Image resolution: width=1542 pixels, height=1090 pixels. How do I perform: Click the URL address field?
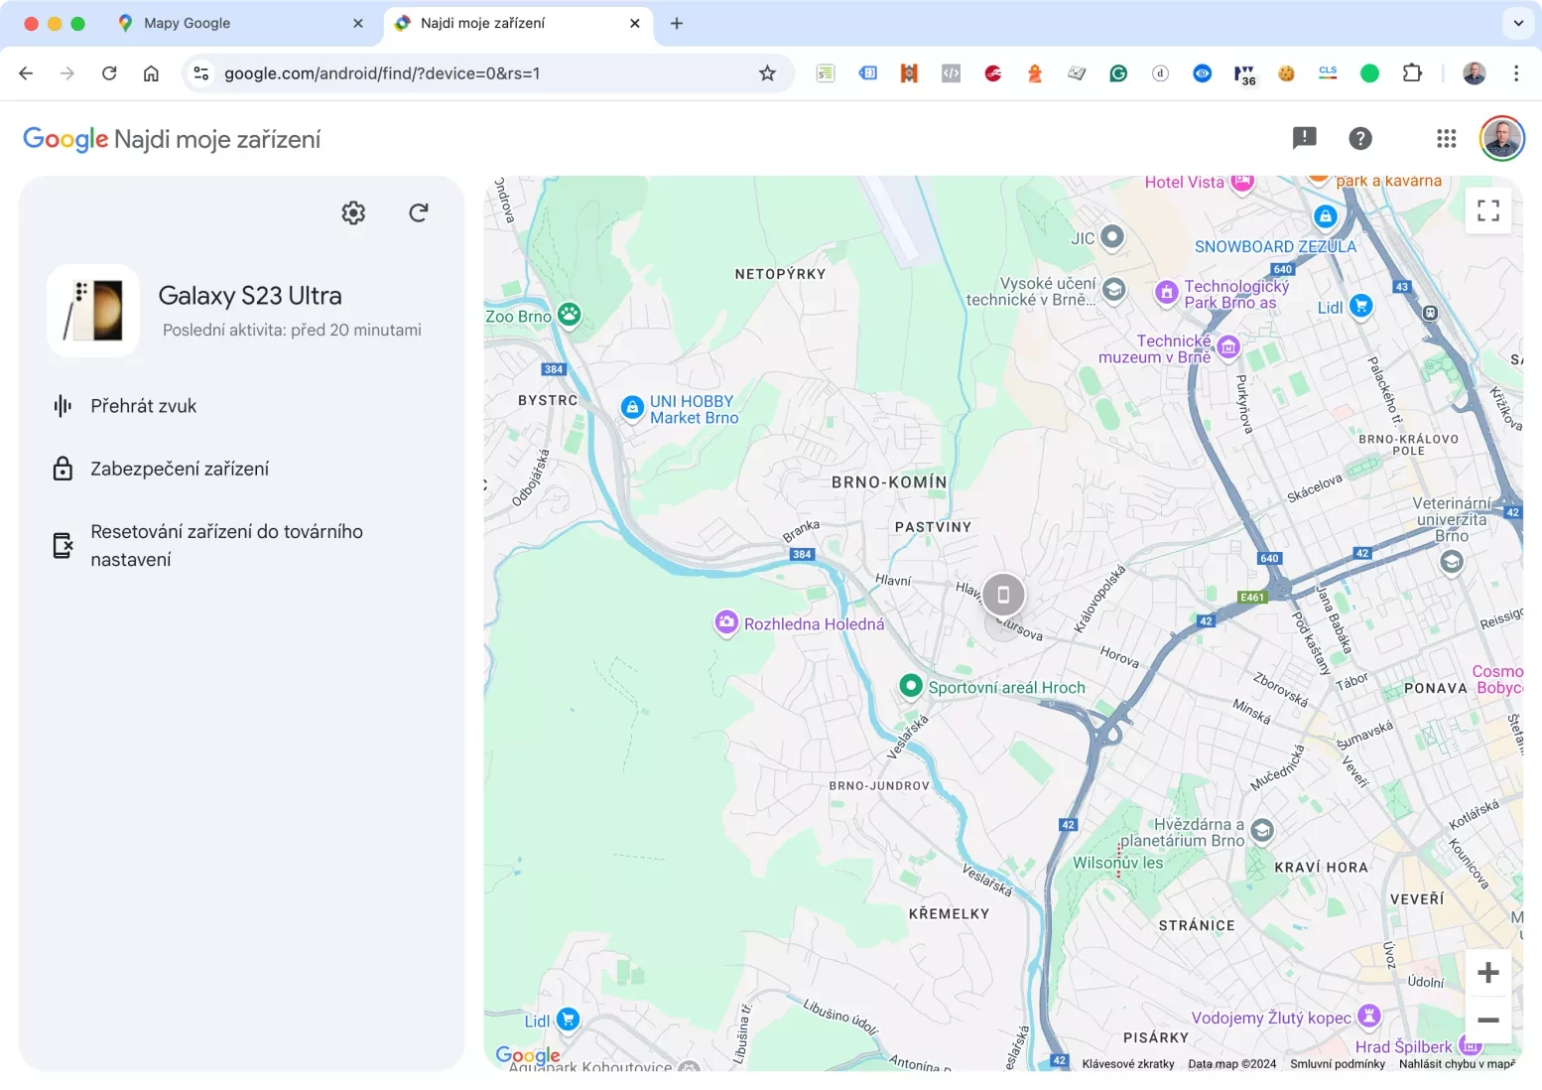486,73
